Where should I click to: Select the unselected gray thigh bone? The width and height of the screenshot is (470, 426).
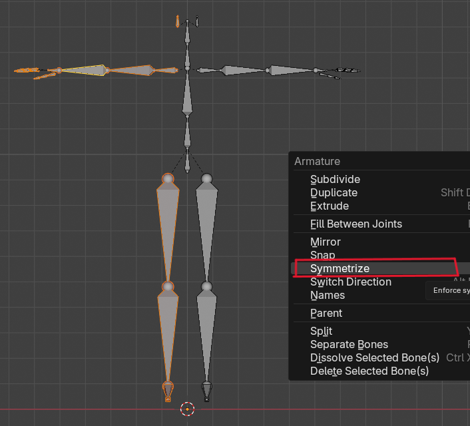(207, 220)
